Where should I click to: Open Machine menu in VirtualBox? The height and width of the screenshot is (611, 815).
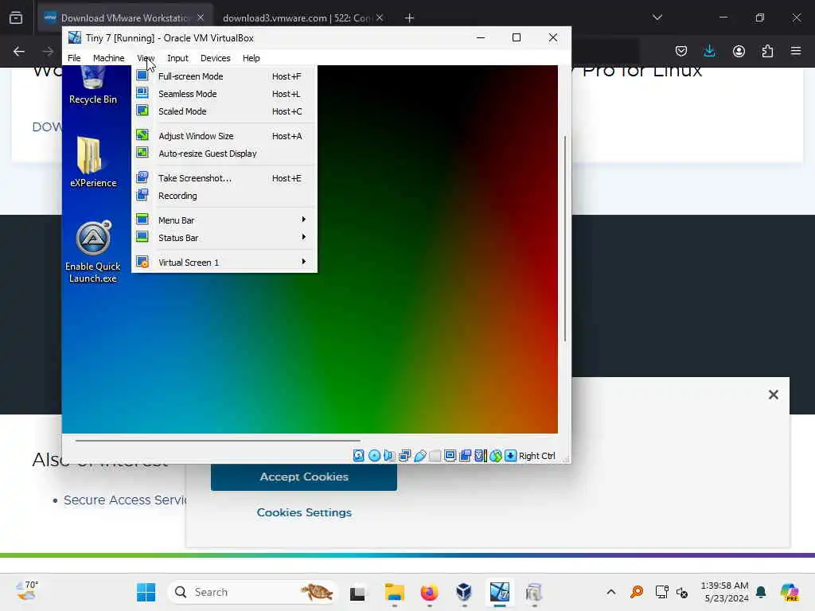[108, 58]
